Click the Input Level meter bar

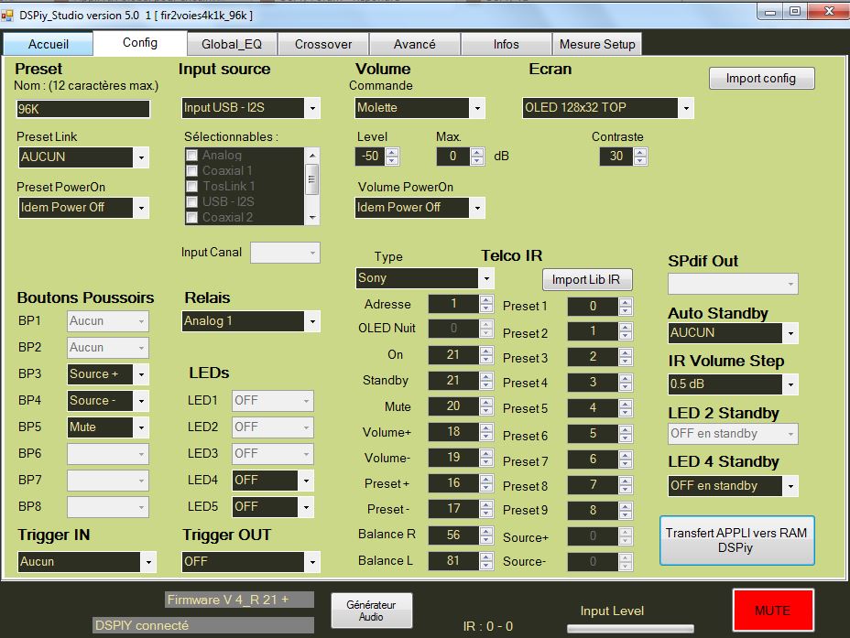pyautogui.click(x=630, y=629)
